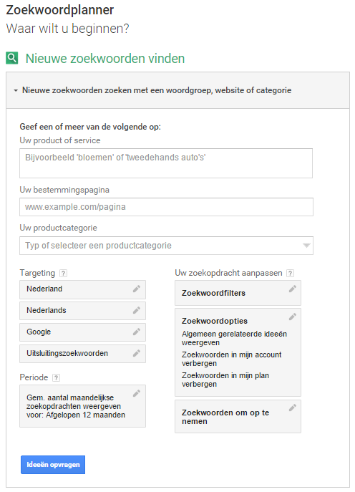Viewport: 355px width, 492px height.
Task: Collapse the 'Nieuwe zoekwoorden zoeken' section arrow
Action: 16,91
